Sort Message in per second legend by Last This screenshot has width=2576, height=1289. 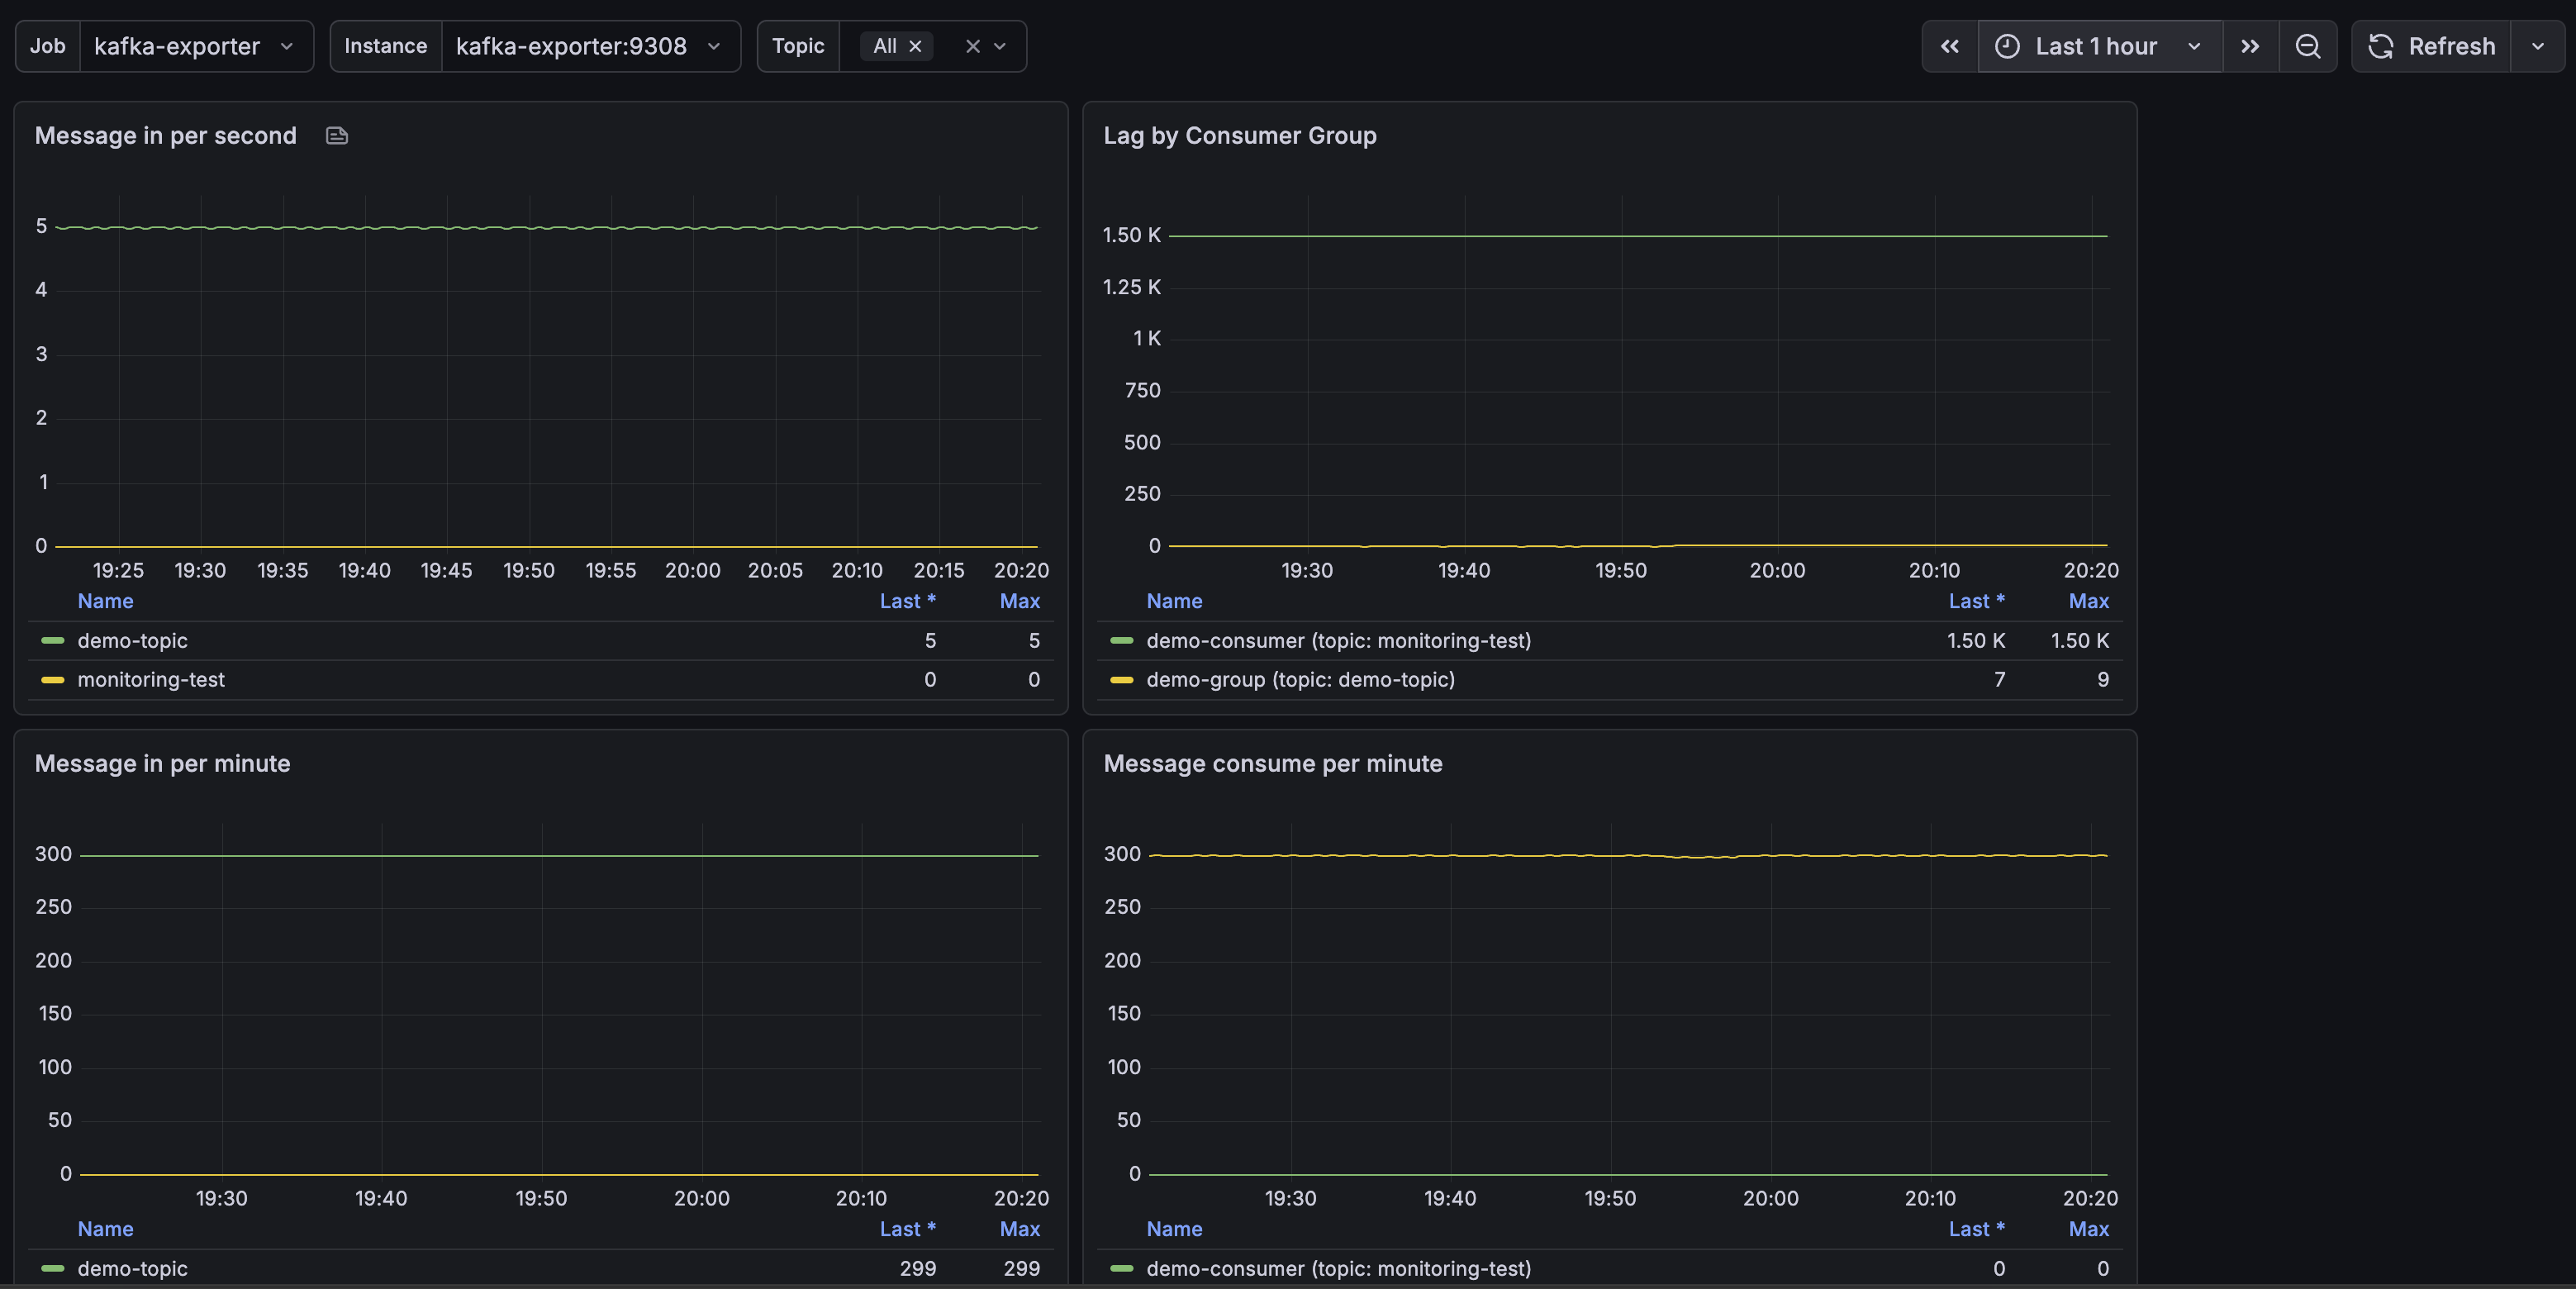pos(908,601)
